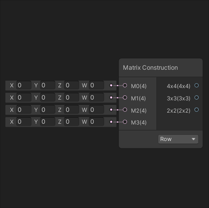The image size is (209, 208).
Task: Click the X field of M0 row
Action: (x=24, y=85)
